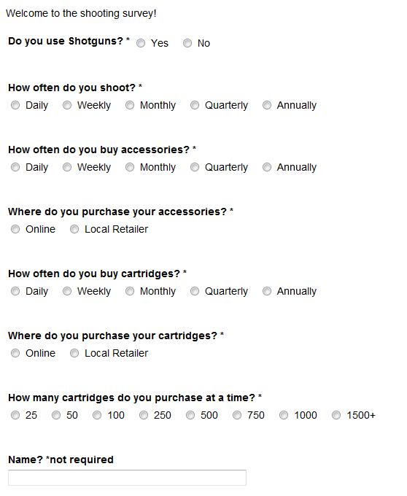Select 1500+ cartridges purchased at a time

[336, 415]
